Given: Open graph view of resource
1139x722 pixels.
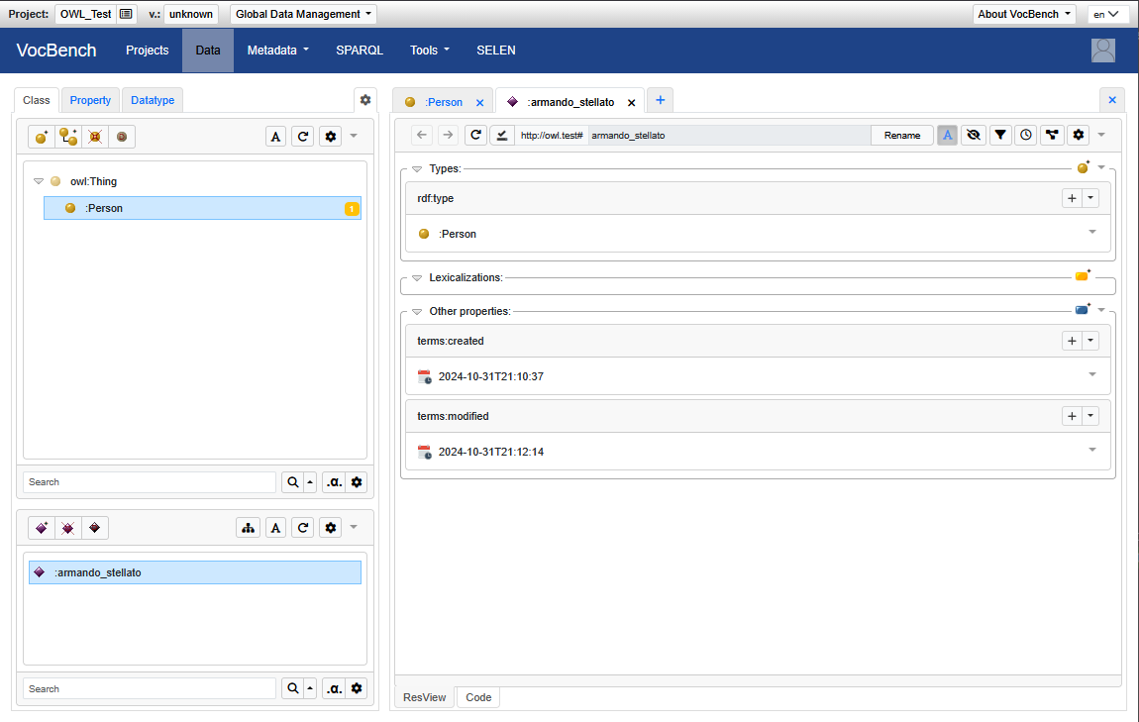Looking at the screenshot, I should (x=1052, y=135).
